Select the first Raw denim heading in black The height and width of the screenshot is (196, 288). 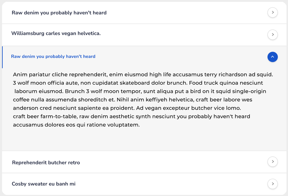coord(59,13)
